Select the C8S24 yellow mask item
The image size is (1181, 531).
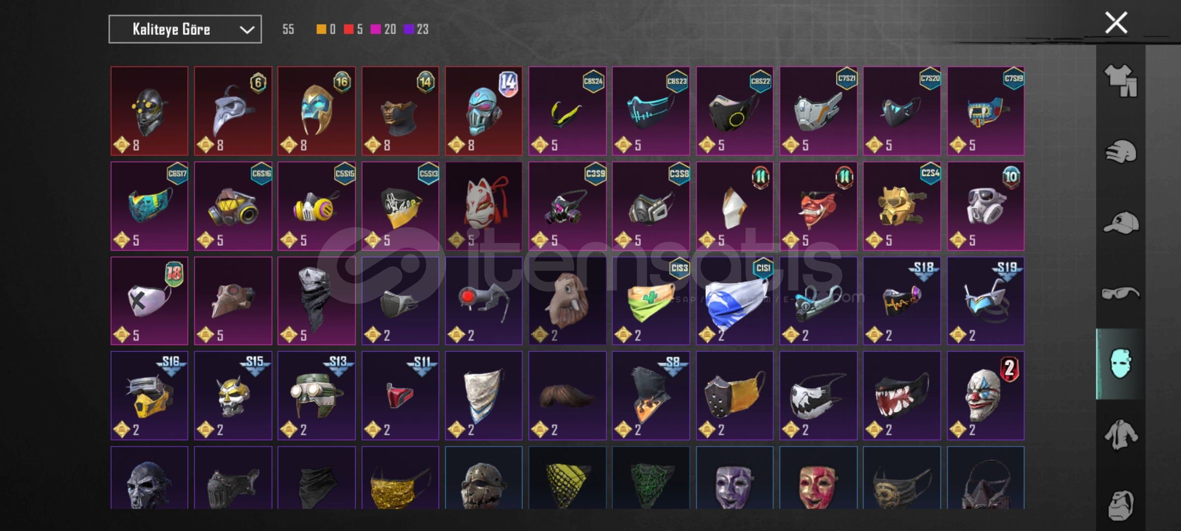(567, 111)
